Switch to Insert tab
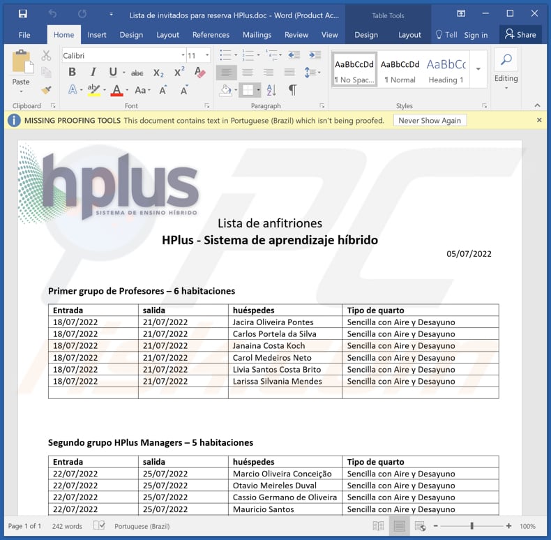Image resolution: width=551 pixels, height=540 pixels. pyautogui.click(x=97, y=35)
